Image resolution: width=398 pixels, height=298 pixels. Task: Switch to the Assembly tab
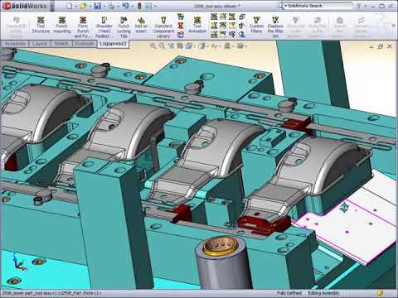15,44
